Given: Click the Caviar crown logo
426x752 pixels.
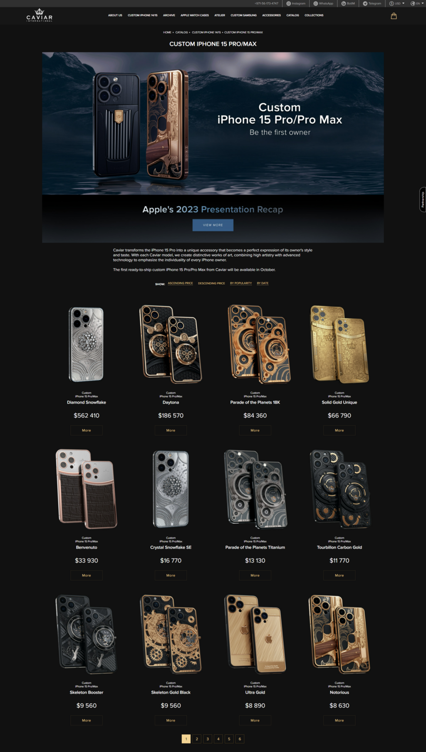Looking at the screenshot, I should [x=40, y=15].
